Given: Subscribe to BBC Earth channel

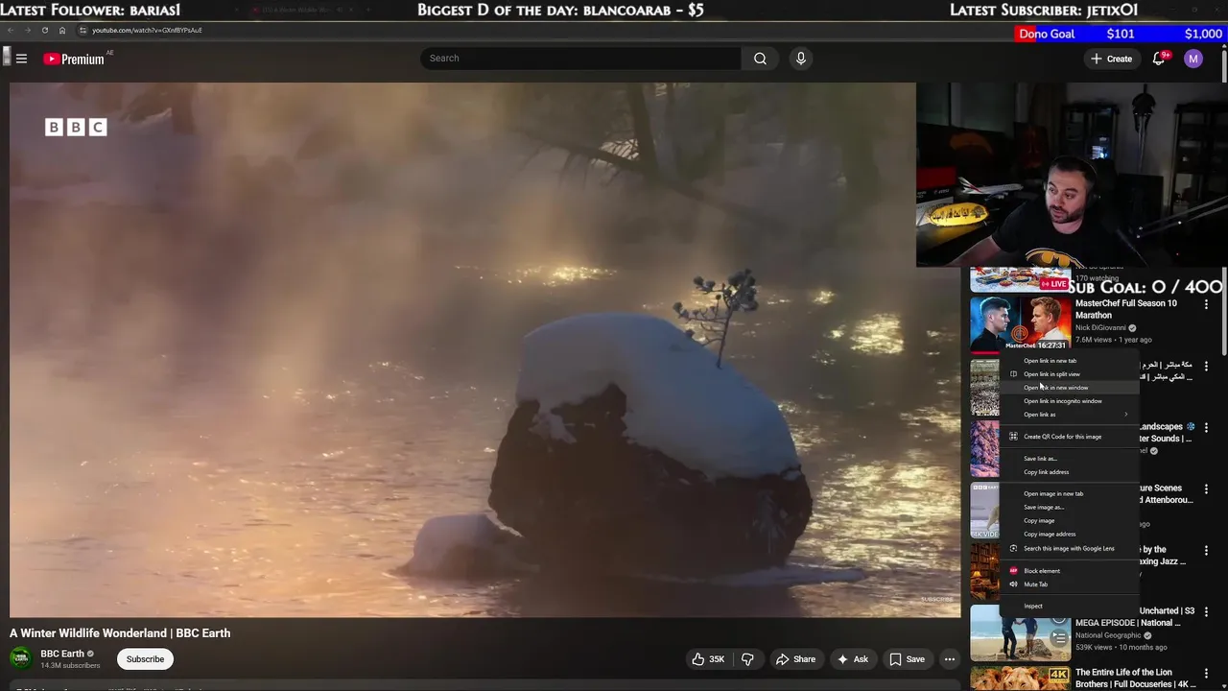Looking at the screenshot, I should click(145, 659).
